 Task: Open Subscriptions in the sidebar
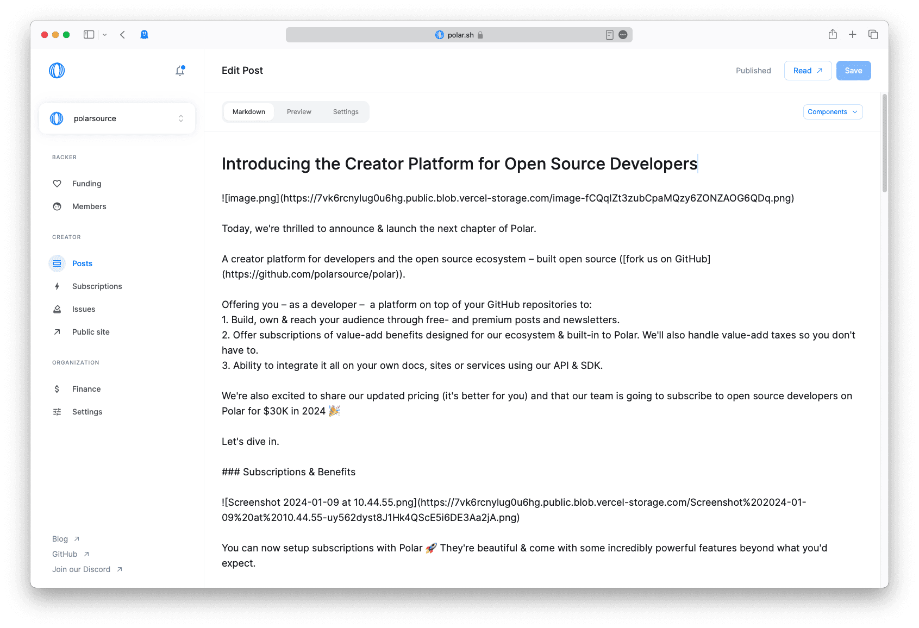click(97, 286)
